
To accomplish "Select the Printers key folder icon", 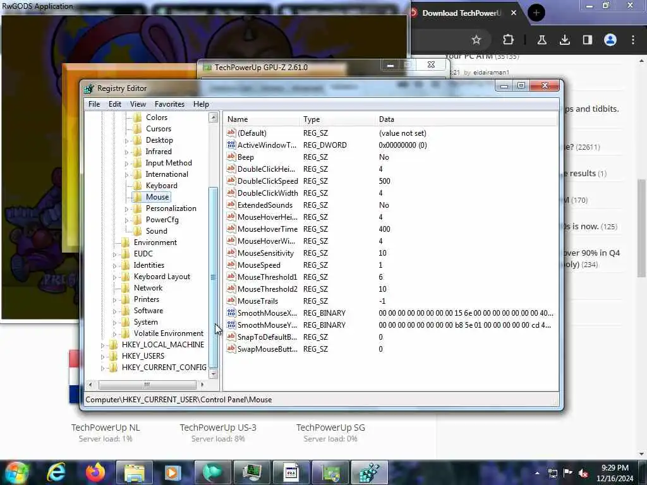I will pos(126,299).
